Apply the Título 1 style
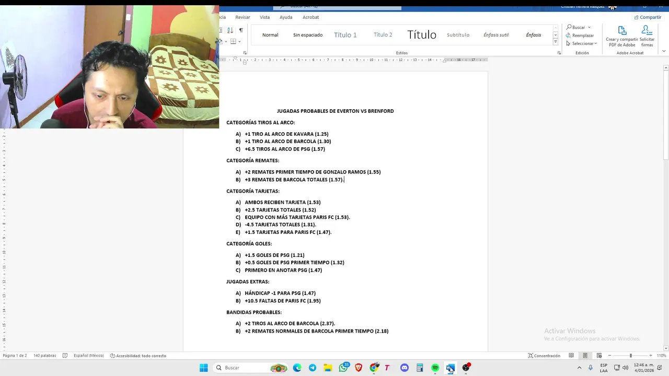Screen dimensions: 669x376 pos(345,35)
